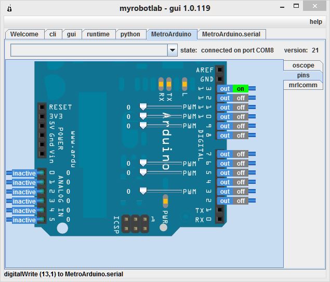This screenshot has width=330, height=282.
Task: Switch pin 12 out mode button
Action: click(x=225, y=98)
